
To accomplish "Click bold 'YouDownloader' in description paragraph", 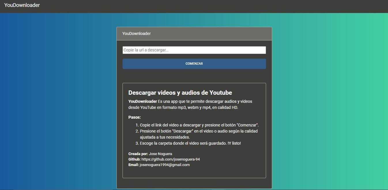I will [x=143, y=101].
